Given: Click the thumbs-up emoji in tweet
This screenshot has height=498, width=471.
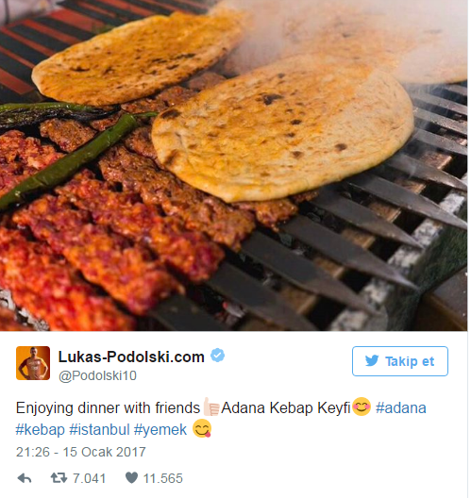Looking at the screenshot, I should tap(211, 407).
